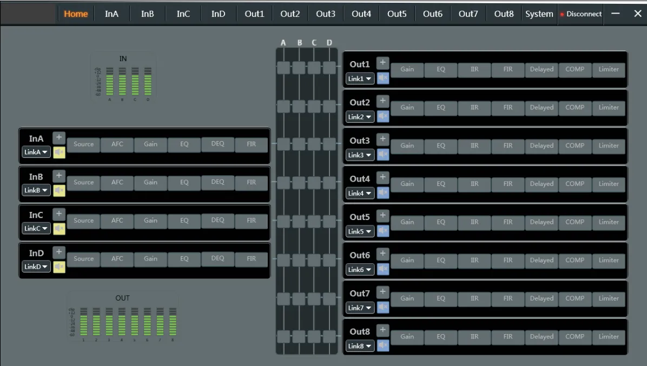
Task: Click the speaker icon on Out1
Action: [383, 78]
